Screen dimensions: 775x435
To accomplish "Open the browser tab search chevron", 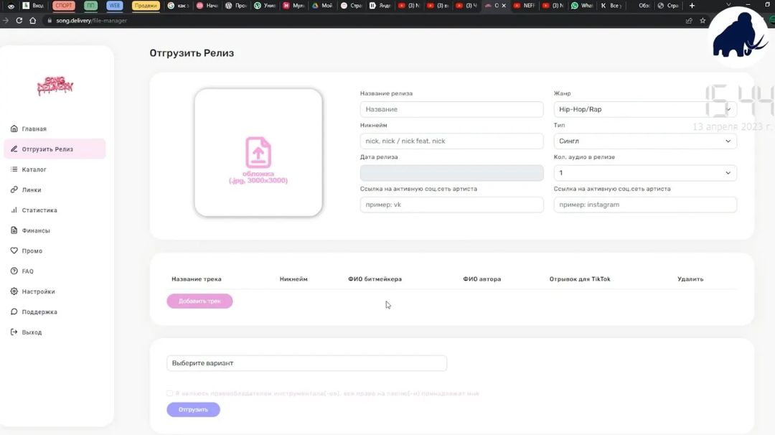I will (x=728, y=4).
